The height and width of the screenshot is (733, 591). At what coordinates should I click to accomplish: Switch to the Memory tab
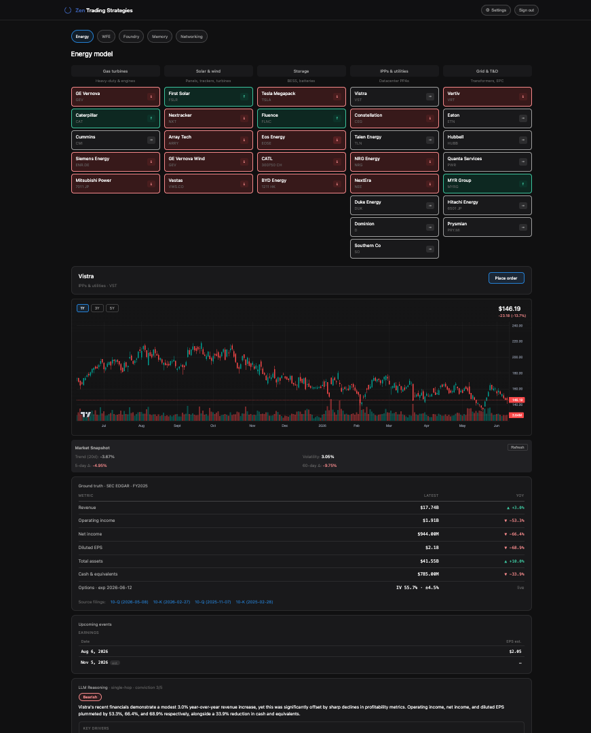(159, 37)
